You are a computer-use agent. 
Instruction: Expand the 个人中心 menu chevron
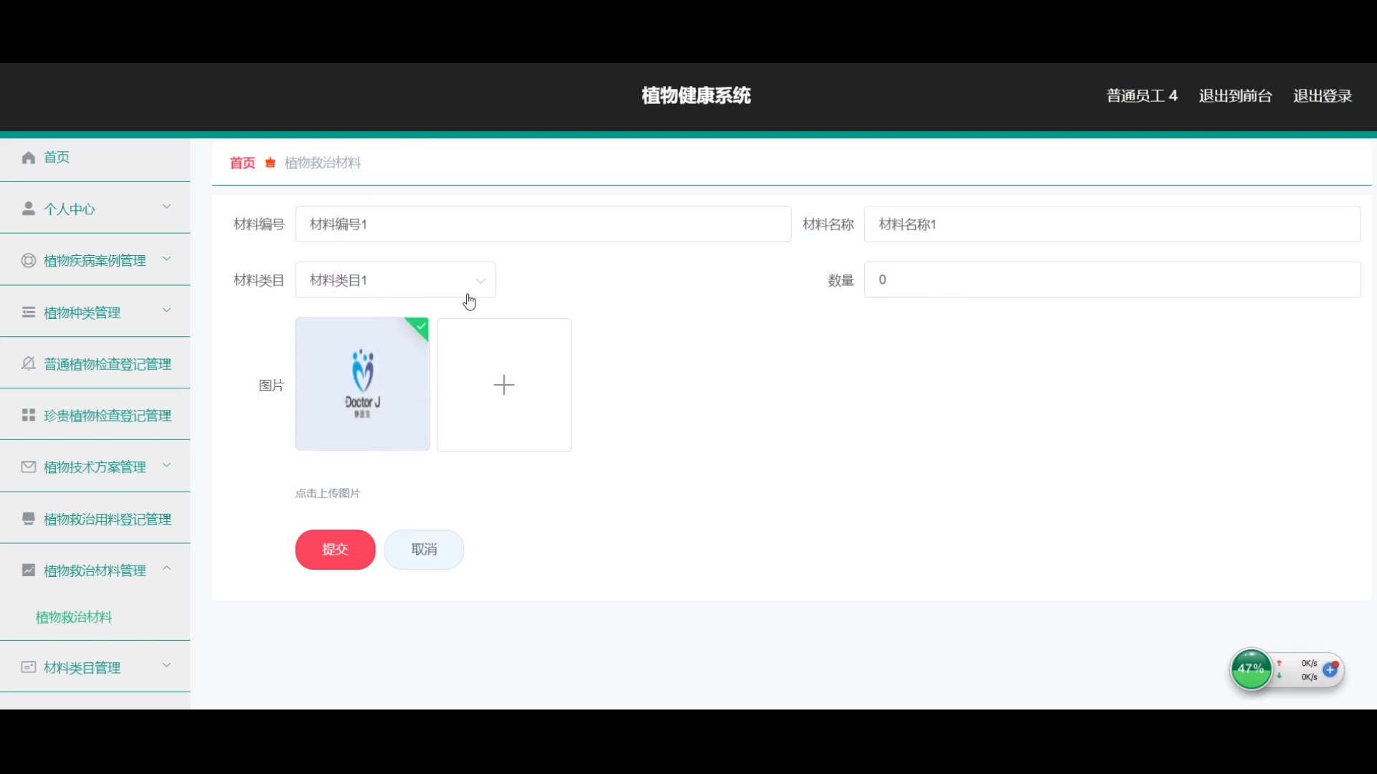[x=166, y=207]
